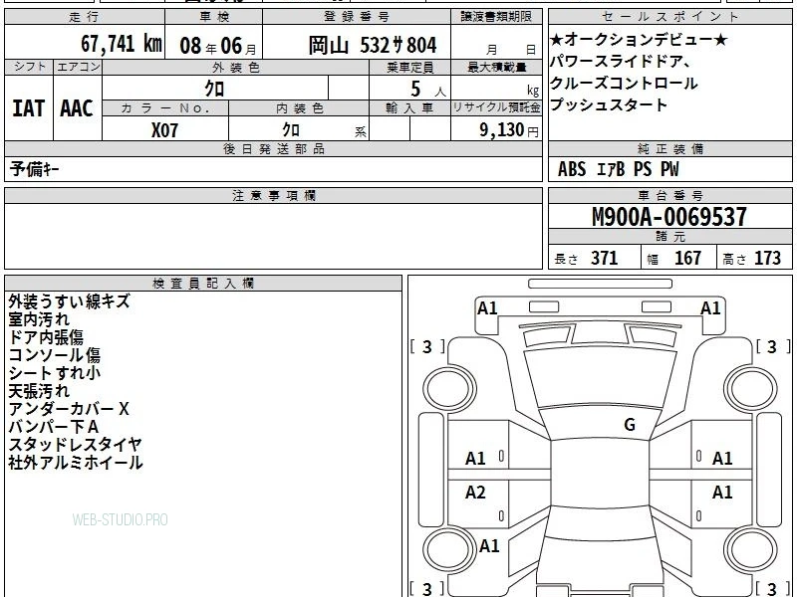Select the note 天張汚れ

(x=39, y=391)
